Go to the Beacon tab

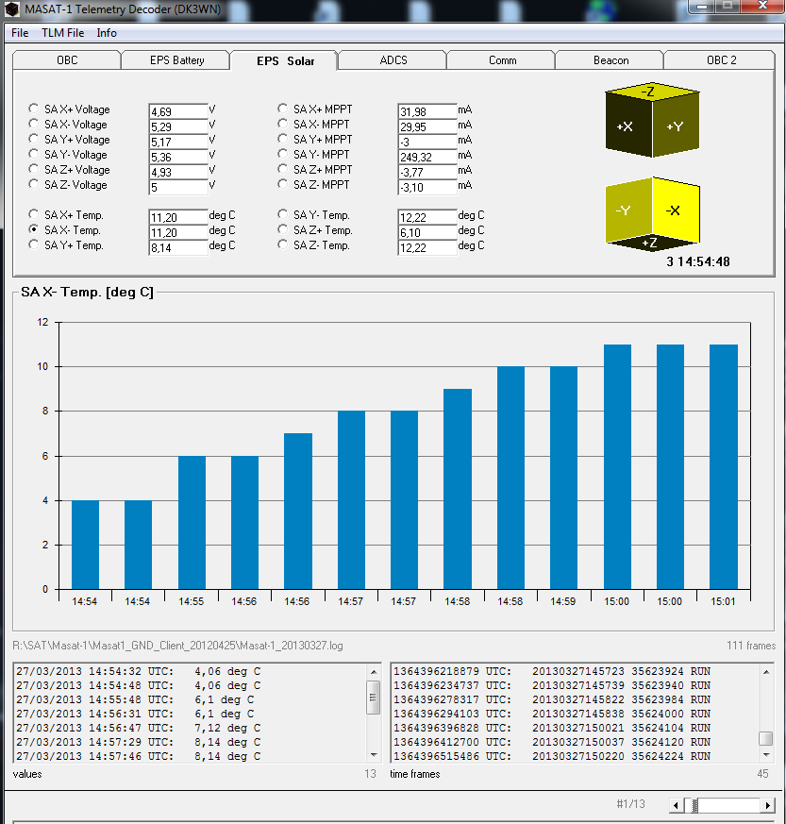610,60
